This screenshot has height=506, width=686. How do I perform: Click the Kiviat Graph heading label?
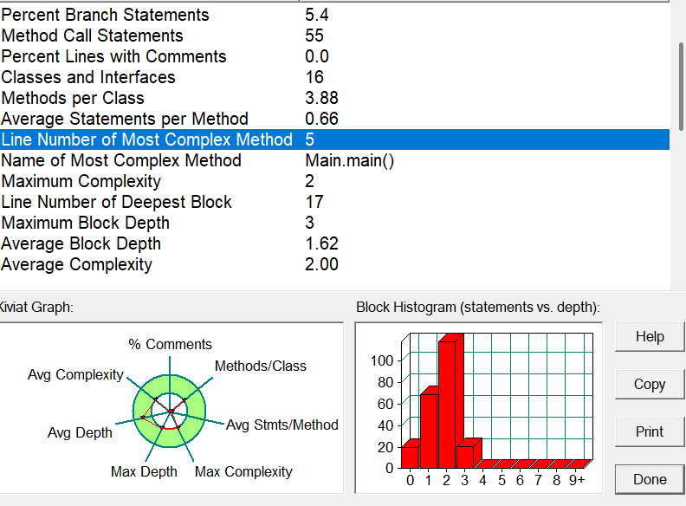click(x=36, y=308)
